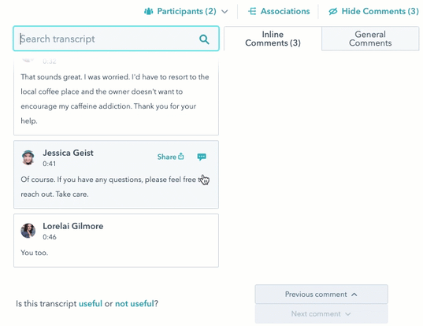
Task: Click Jessica Geist's avatar
Action: click(x=28, y=157)
